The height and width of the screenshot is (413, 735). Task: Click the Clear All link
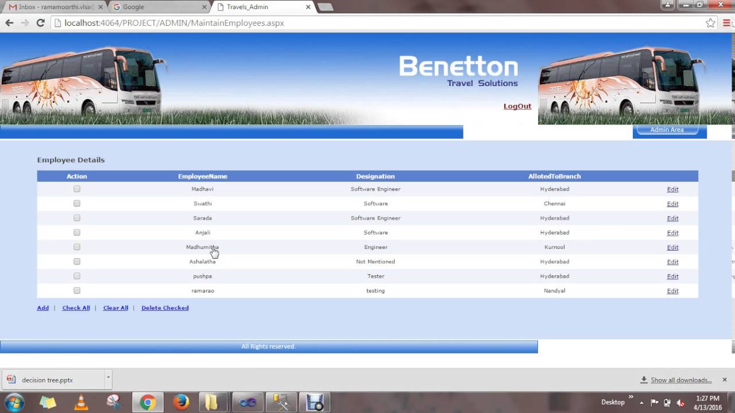[x=115, y=308]
